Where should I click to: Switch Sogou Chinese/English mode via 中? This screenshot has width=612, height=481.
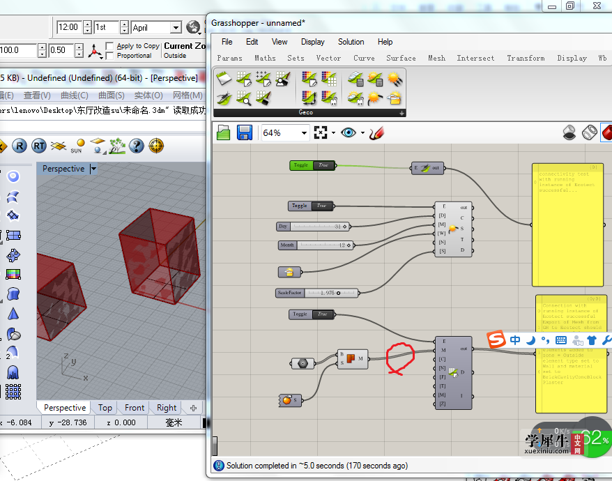[515, 340]
